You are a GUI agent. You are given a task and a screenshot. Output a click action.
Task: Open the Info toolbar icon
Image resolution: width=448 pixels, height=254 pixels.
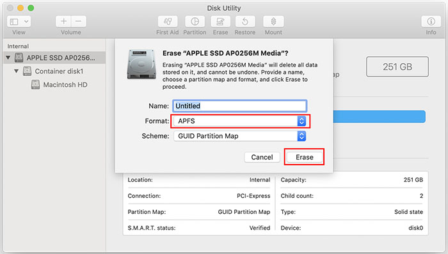[431, 21]
